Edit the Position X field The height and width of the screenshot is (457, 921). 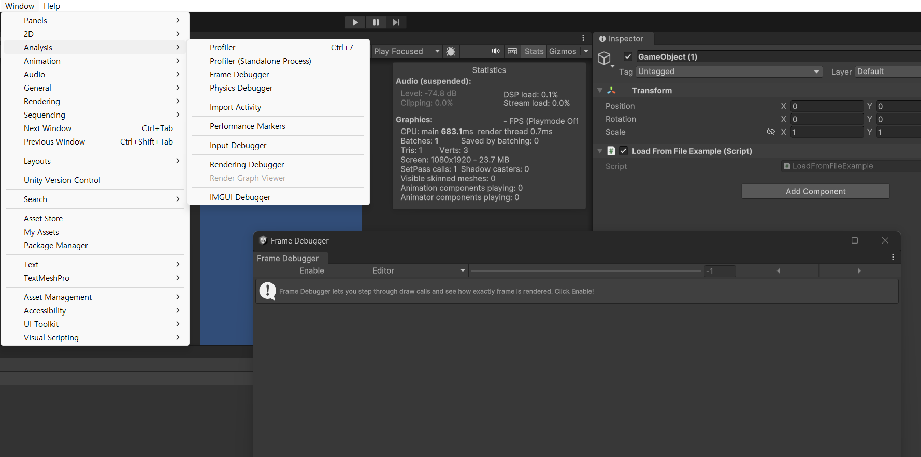(827, 106)
